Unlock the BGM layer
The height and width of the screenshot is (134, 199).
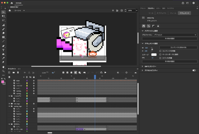click(34, 81)
